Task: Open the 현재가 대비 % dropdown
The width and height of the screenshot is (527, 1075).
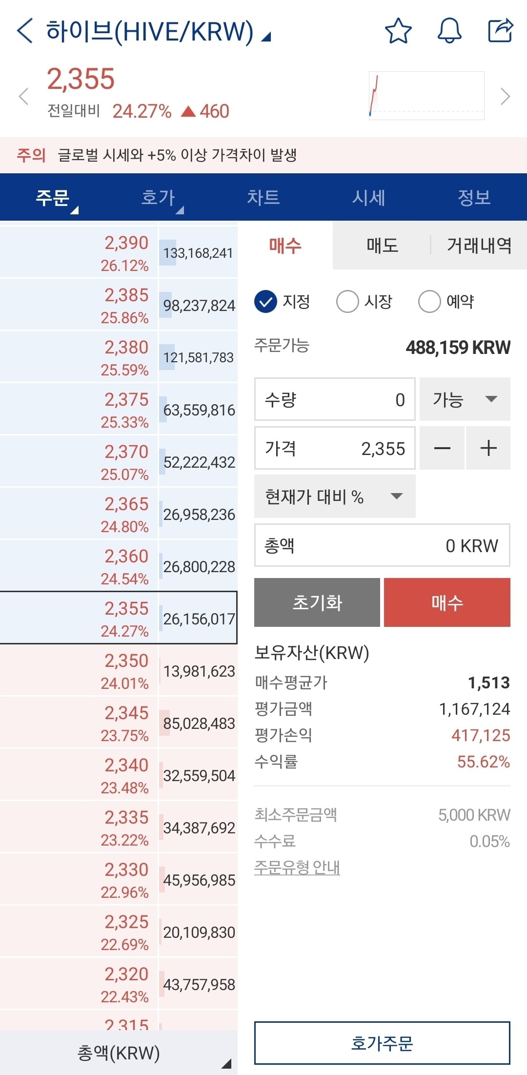Action: pos(334,496)
